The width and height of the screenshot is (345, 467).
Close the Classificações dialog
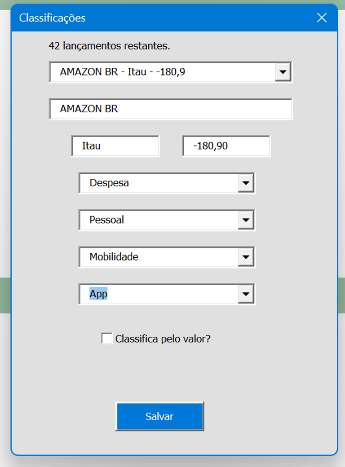click(322, 18)
